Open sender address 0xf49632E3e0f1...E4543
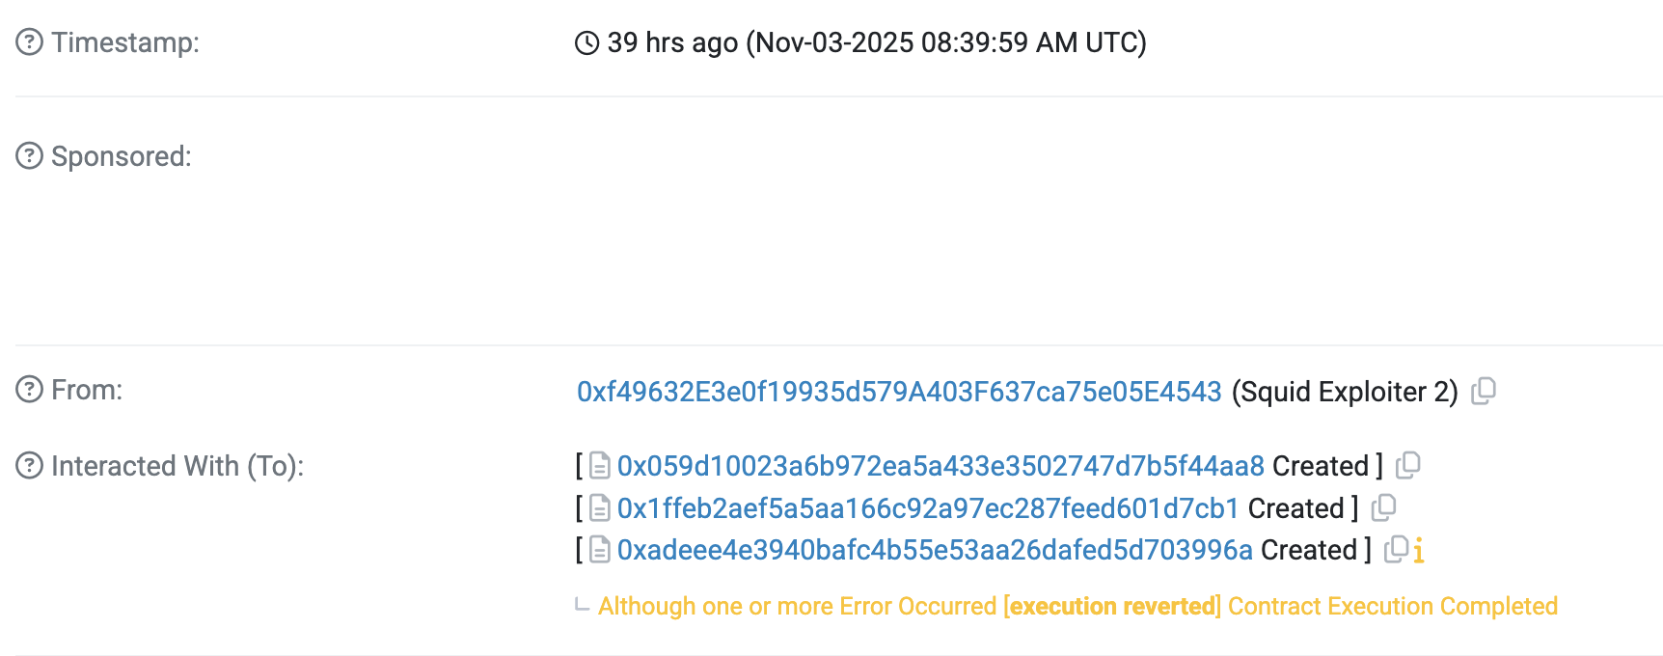Viewport: 1663px width, 656px height. (x=899, y=392)
